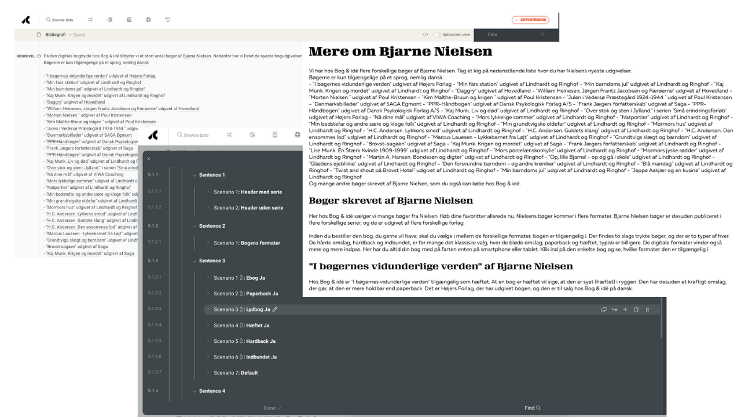
Task: Delete Scenario 3 Lydbog with the trash icon
Action: [x=636, y=310]
